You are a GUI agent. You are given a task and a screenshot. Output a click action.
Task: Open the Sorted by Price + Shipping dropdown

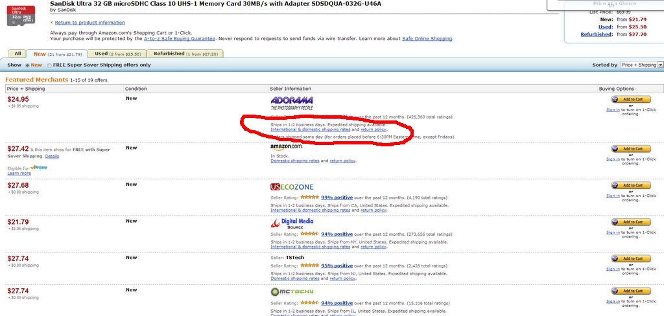point(641,65)
